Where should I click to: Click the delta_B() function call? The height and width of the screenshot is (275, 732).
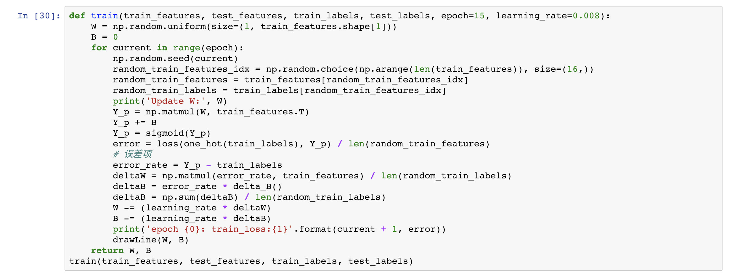(x=257, y=186)
